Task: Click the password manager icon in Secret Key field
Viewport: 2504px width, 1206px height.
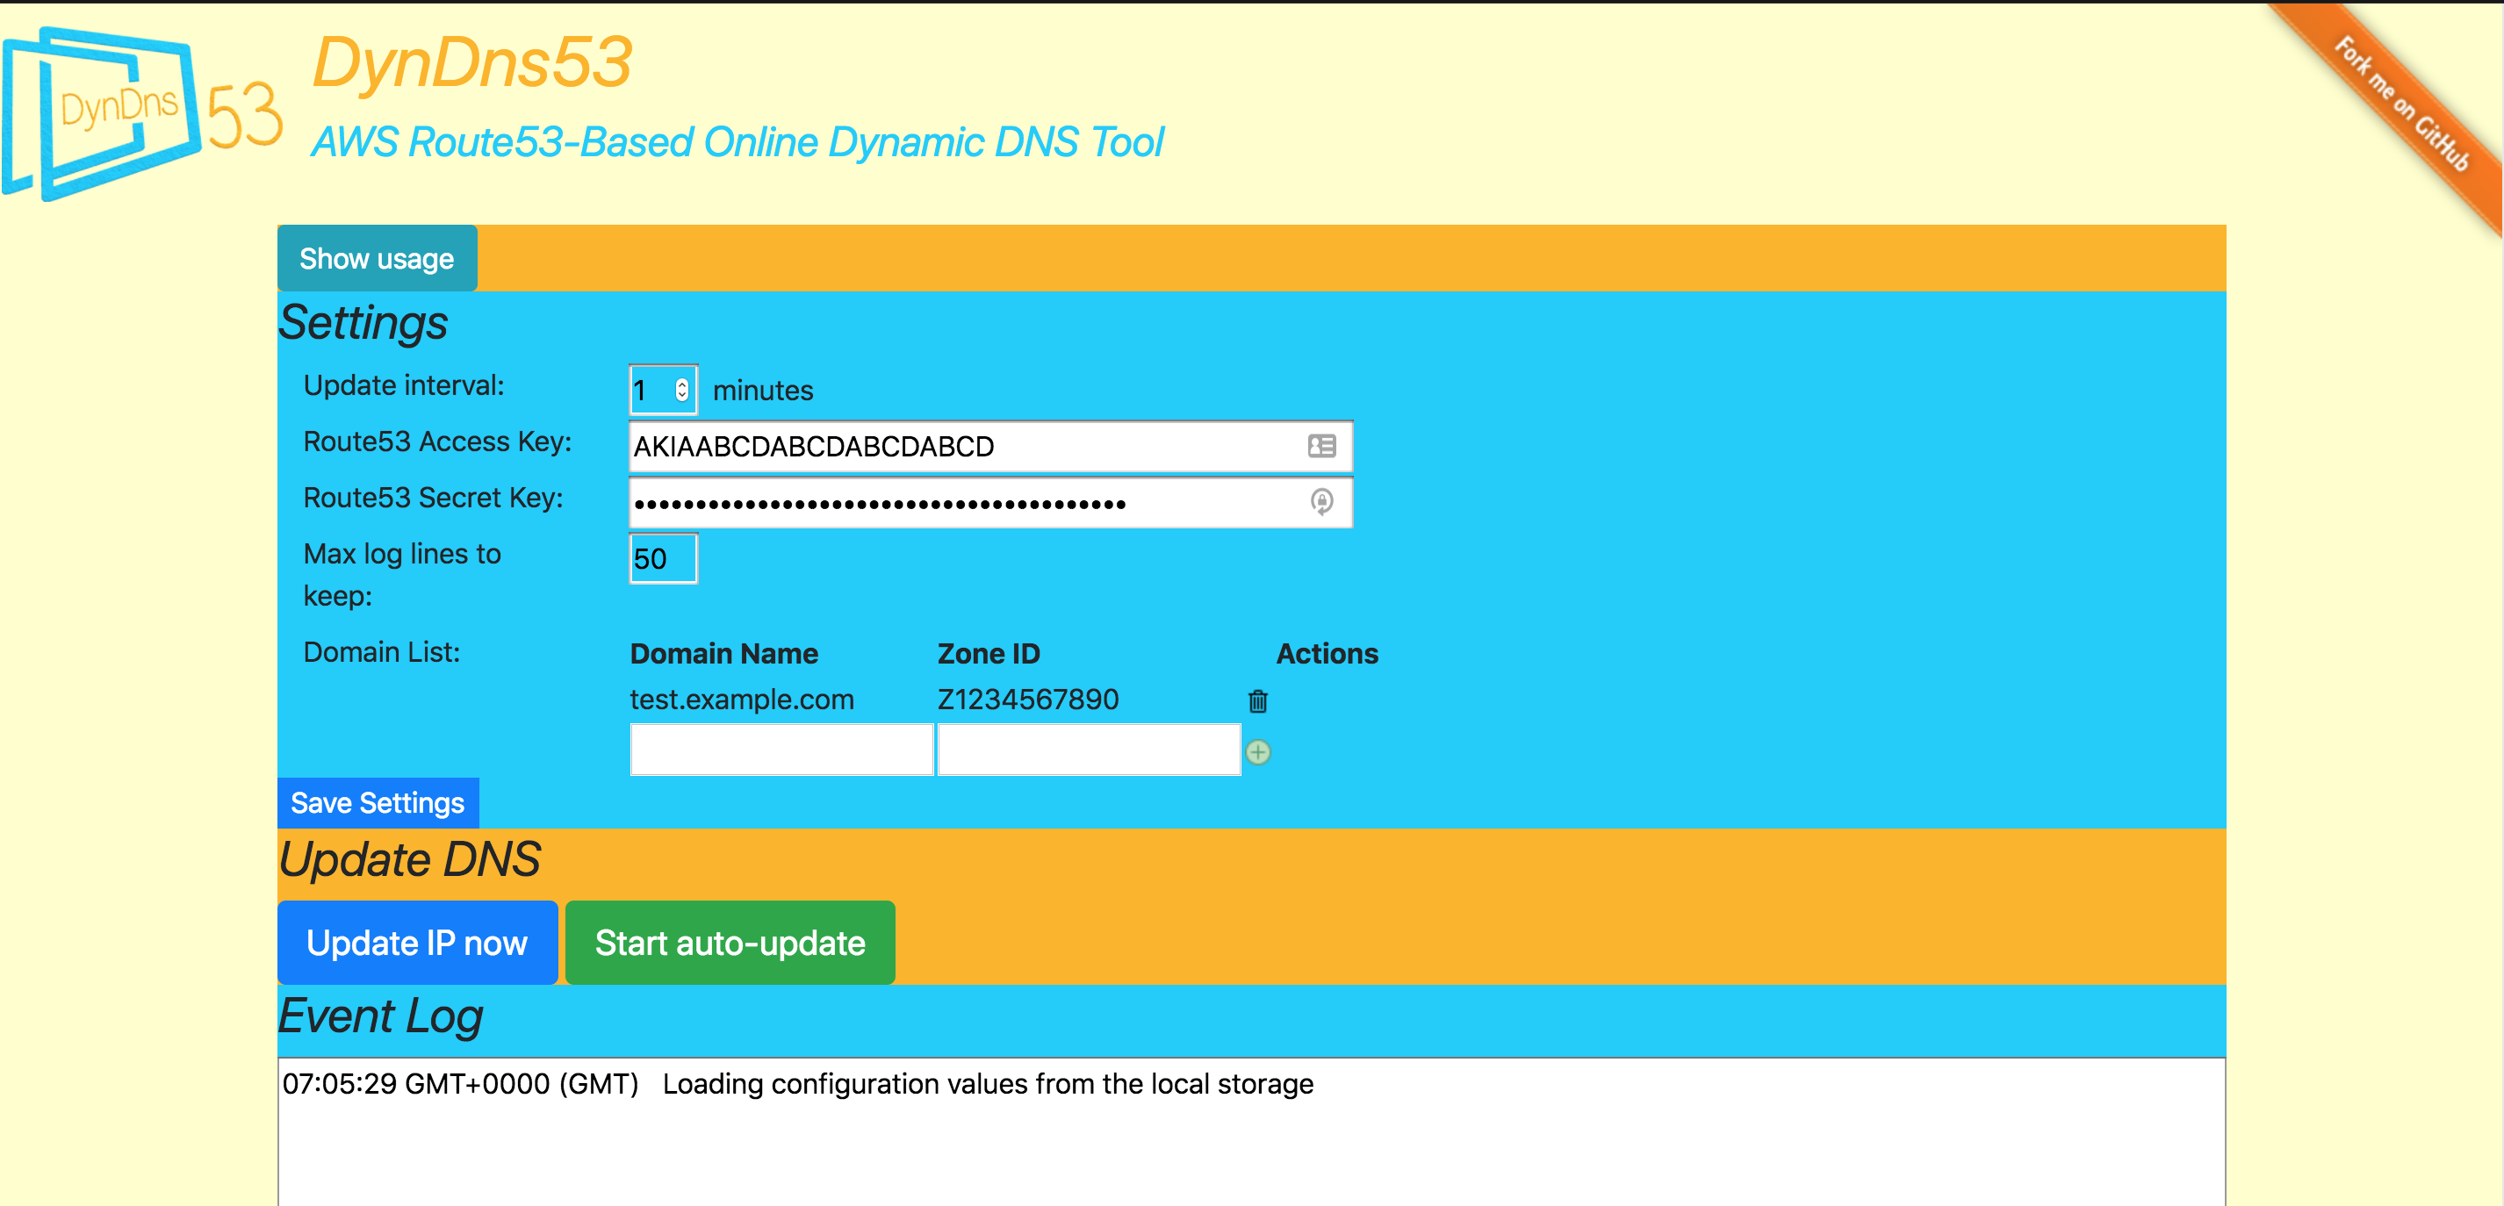Action: pyautogui.click(x=1321, y=501)
